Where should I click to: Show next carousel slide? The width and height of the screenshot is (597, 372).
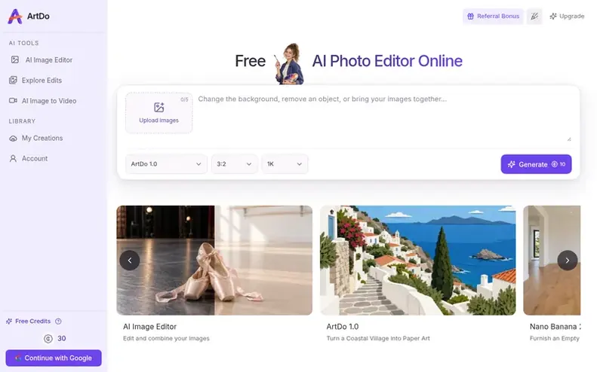(x=568, y=261)
